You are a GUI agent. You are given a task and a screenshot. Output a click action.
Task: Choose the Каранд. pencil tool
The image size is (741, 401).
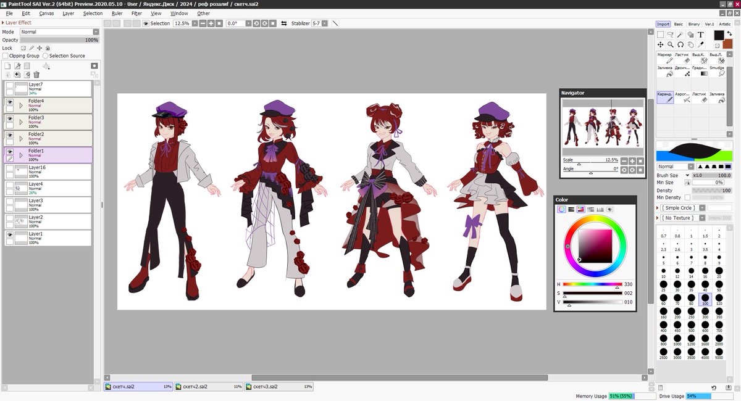tap(665, 97)
